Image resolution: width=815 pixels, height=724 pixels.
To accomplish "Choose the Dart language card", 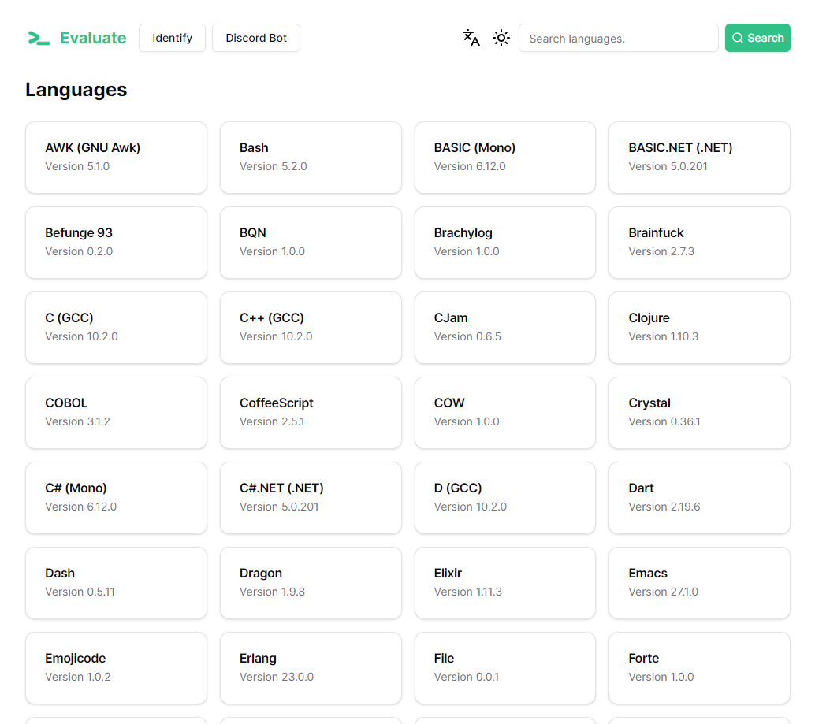I will (700, 498).
